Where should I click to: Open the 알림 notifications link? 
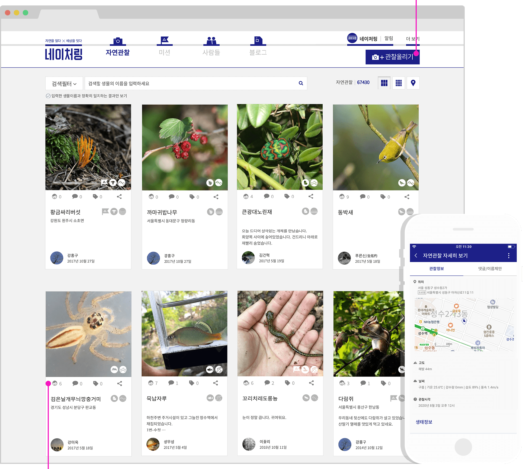pyautogui.click(x=389, y=39)
